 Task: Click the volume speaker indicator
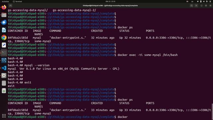(x=204, y=1)
